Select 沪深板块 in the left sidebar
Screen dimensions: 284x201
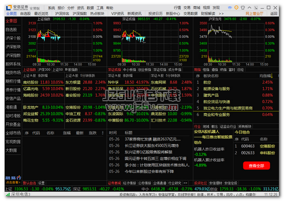coord(13,47)
